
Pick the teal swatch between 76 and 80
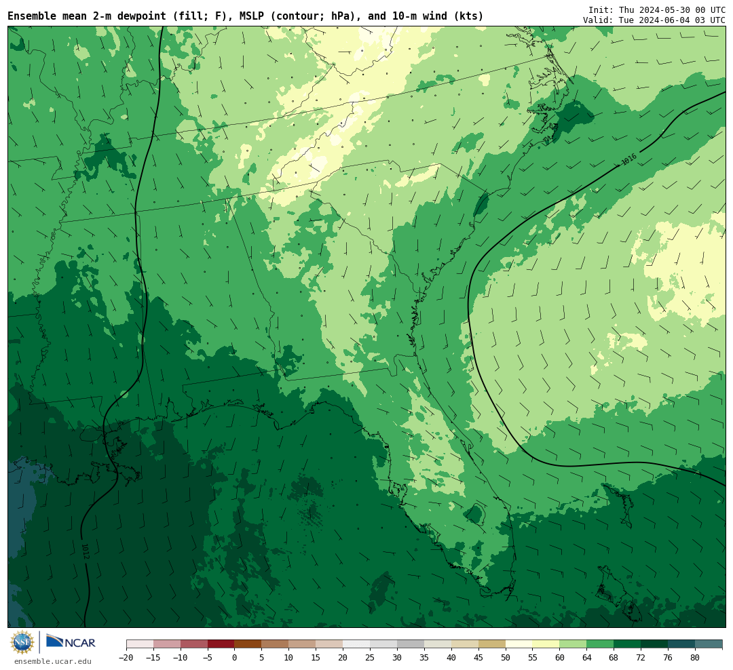coord(682,644)
